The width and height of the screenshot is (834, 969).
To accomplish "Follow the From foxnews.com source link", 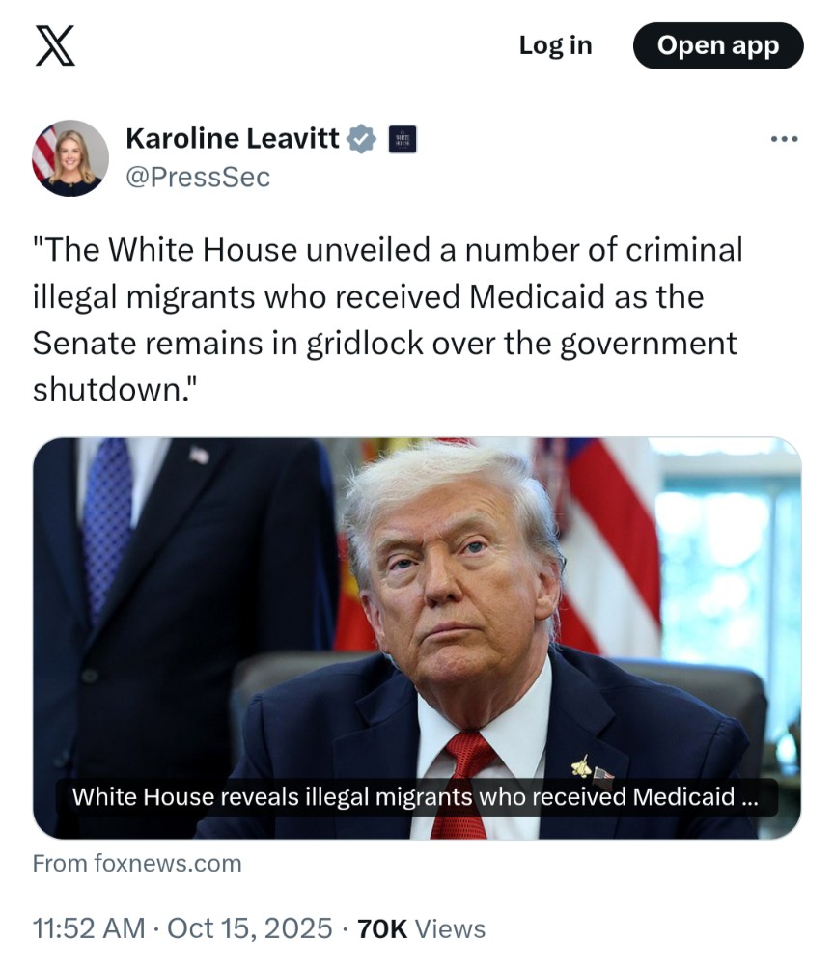I will point(137,864).
